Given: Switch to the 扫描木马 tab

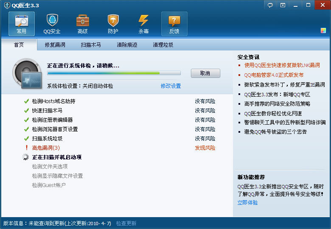Looking at the screenshot, I should coord(91,45).
